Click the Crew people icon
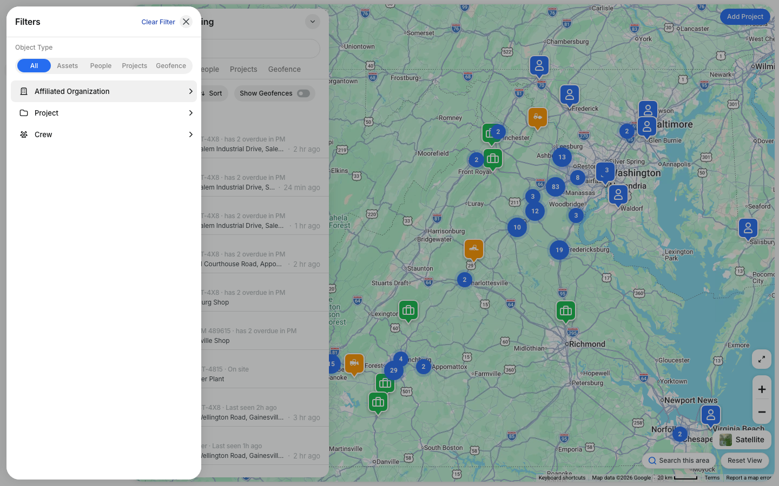The width and height of the screenshot is (779, 486). tap(24, 134)
